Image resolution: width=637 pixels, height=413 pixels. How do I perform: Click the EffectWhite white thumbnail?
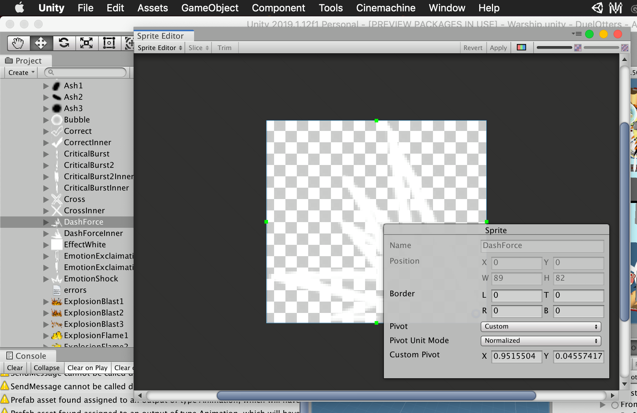[x=57, y=245]
